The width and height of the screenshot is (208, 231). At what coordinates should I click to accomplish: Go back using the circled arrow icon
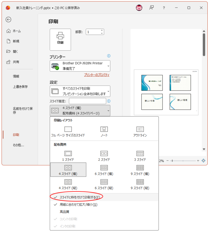point(8,19)
